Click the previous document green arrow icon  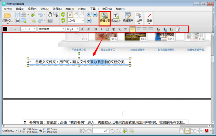(x=33, y=15)
